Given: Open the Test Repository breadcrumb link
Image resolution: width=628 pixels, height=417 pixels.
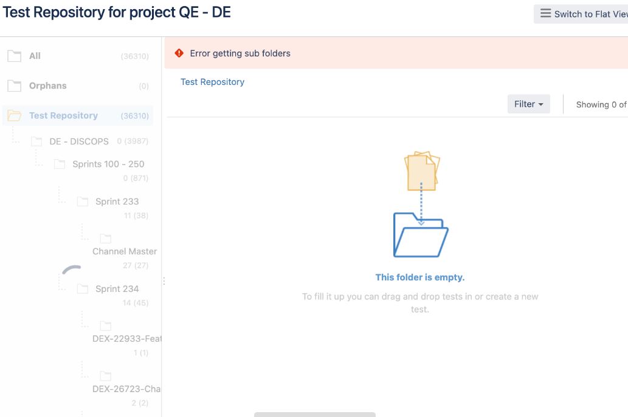Looking at the screenshot, I should point(212,82).
